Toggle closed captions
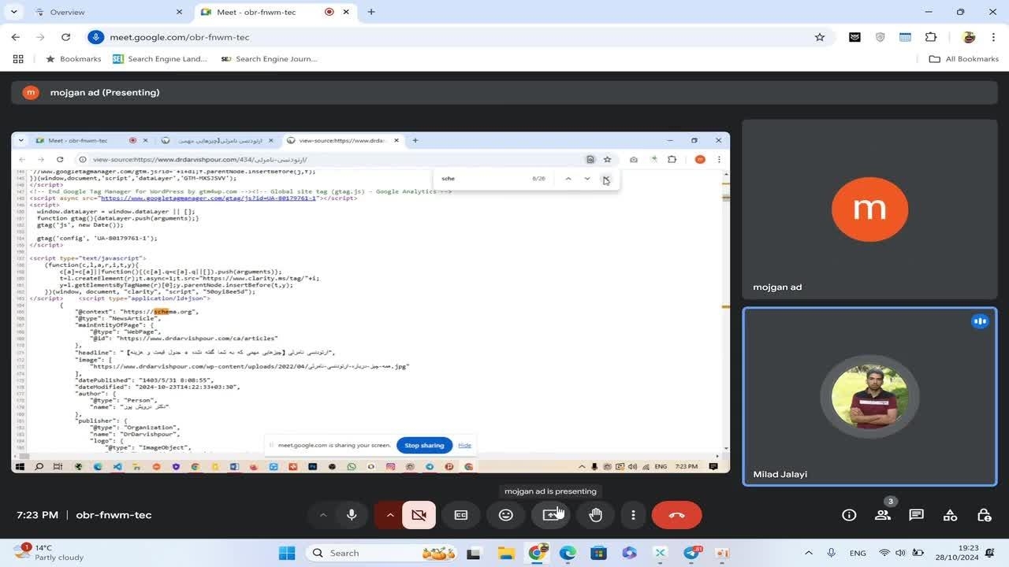Image resolution: width=1009 pixels, height=567 pixels. tap(461, 515)
